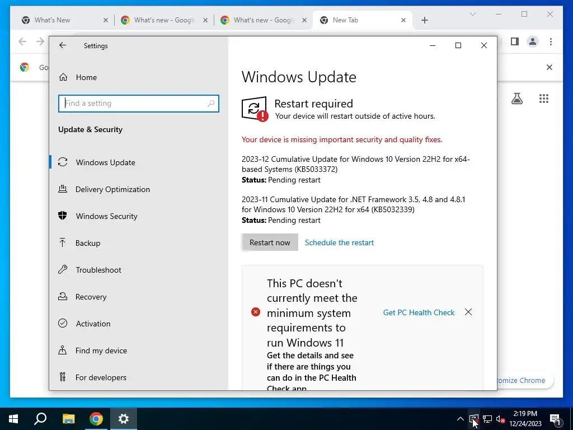Screen dimensions: 573x430
Task: Click the red error icon in Windows 11 notice
Action: point(255,312)
